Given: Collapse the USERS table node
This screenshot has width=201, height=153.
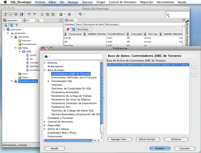Looking at the screenshot, I should (x=20, y=52).
